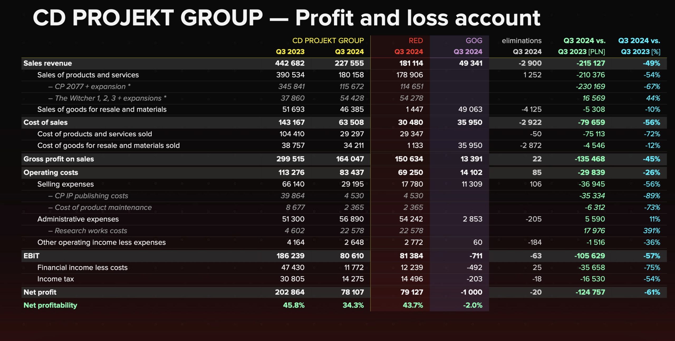Viewport: 675px width, 341px height.
Task: Click the Research works costs 391% value
Action: point(652,231)
